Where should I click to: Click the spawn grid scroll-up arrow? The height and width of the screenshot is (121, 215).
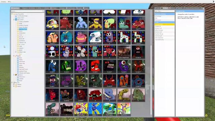click(x=151, y=11)
